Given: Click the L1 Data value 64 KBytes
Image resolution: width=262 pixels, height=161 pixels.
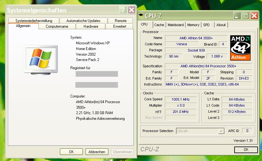Looking at the screenshot, I should (237, 99).
